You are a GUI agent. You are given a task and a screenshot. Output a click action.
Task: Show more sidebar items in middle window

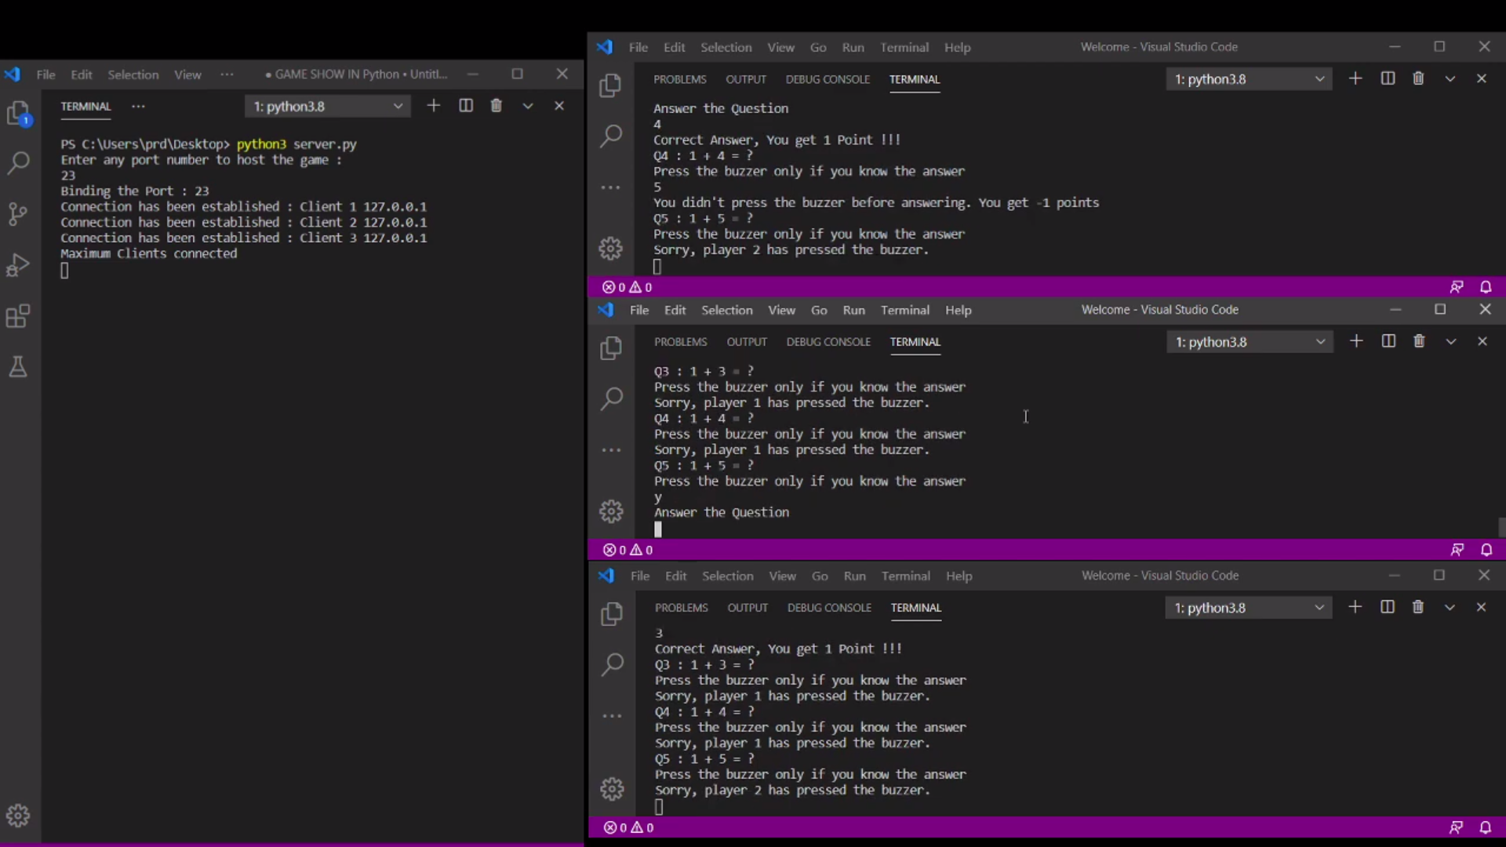point(612,450)
